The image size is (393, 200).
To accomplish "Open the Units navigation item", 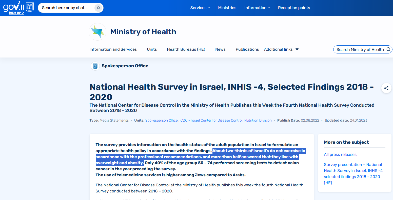I will pos(152,49).
